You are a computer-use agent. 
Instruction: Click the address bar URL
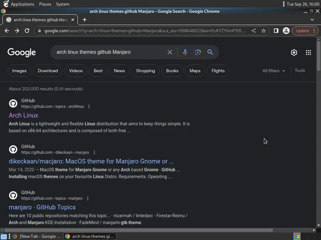145,31
